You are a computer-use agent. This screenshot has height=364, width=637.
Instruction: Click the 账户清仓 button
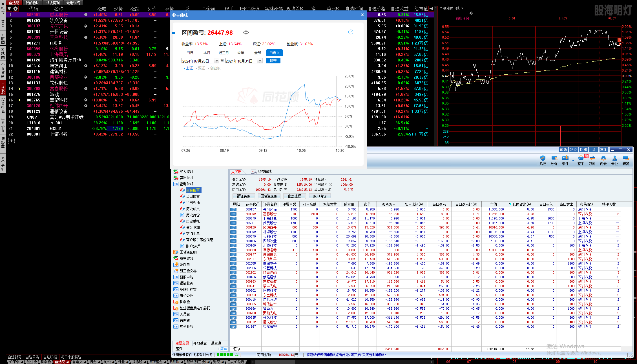tap(320, 196)
